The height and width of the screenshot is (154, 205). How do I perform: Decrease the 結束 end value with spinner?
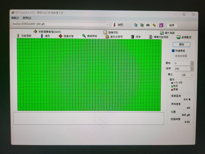pos(192,70)
